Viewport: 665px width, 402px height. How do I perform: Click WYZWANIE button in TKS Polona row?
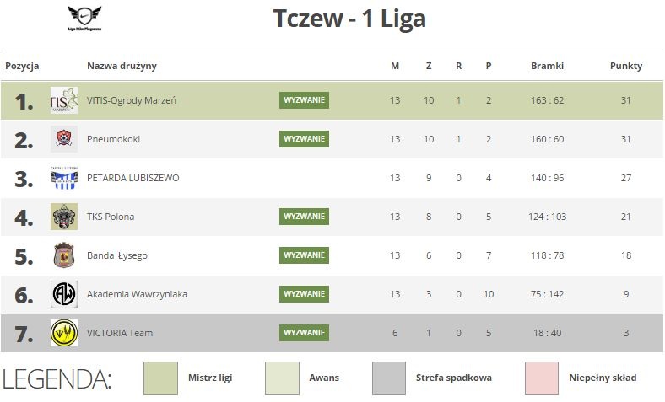click(x=304, y=217)
